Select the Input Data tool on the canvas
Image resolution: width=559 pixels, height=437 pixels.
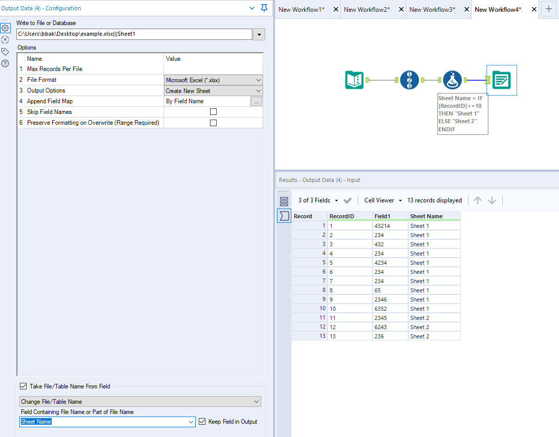pos(355,80)
